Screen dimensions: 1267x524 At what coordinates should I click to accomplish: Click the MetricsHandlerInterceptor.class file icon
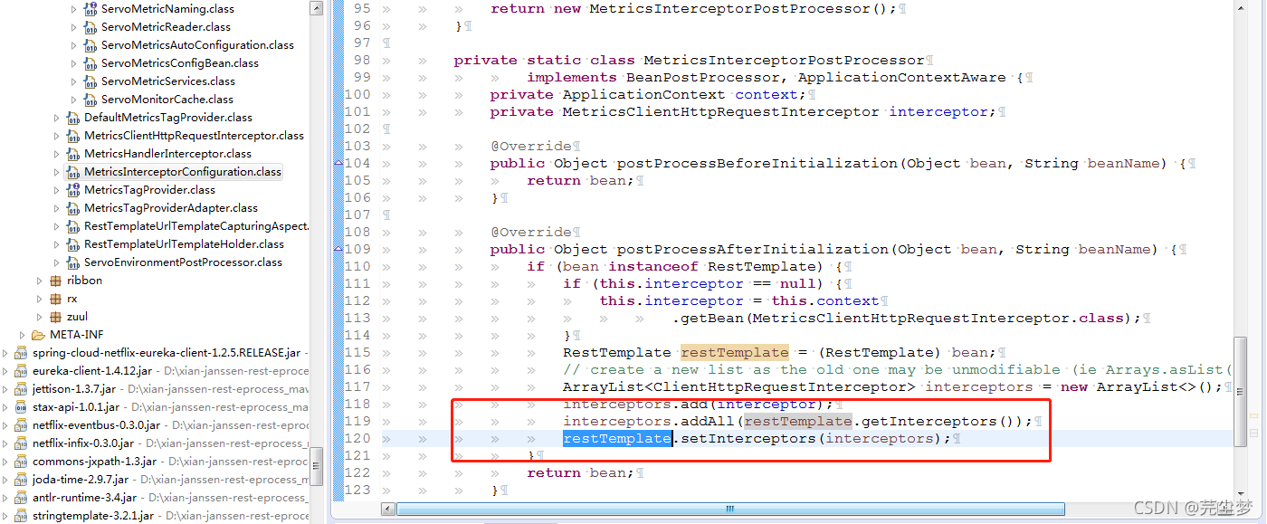(x=73, y=154)
